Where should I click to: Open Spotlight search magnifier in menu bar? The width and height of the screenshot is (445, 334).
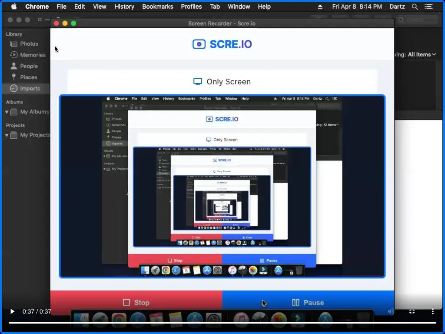pyautogui.click(x=415, y=7)
